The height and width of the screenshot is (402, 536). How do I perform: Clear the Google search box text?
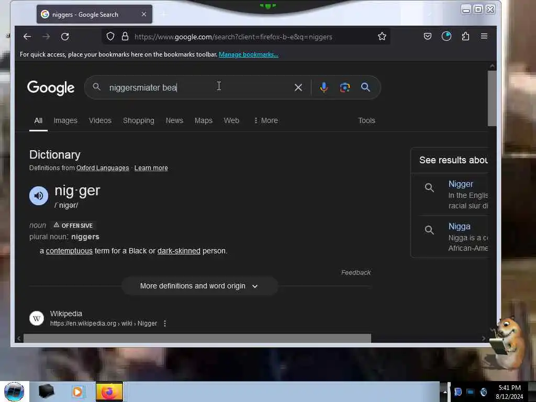298,87
